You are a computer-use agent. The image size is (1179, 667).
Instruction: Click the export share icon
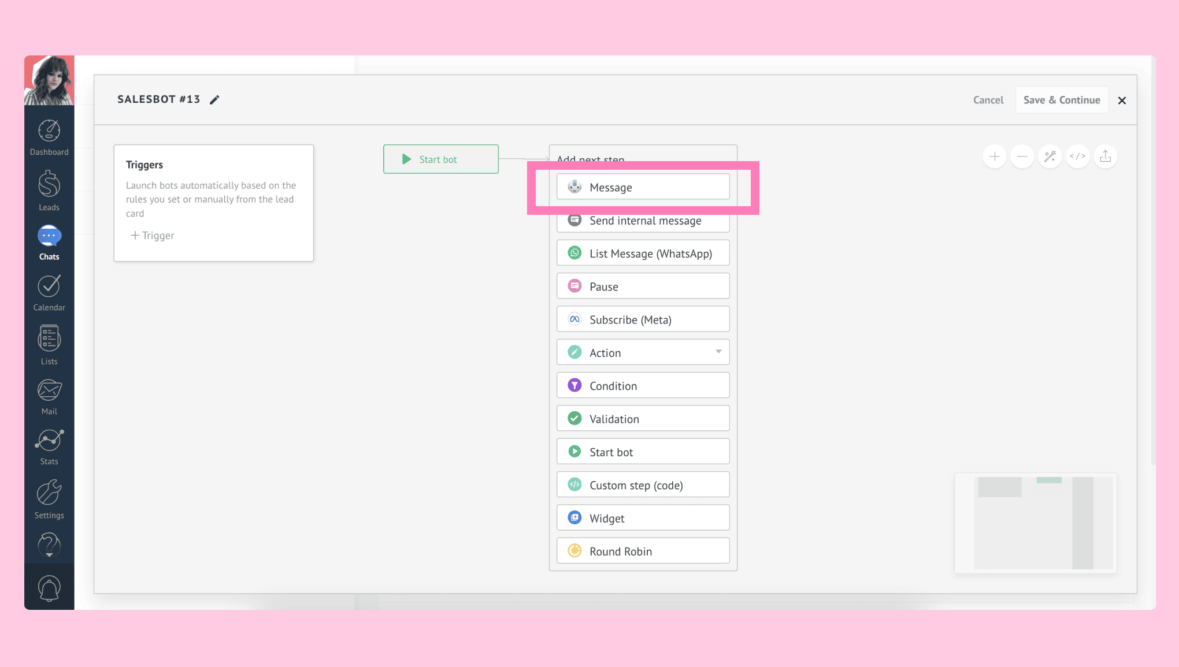click(1105, 156)
